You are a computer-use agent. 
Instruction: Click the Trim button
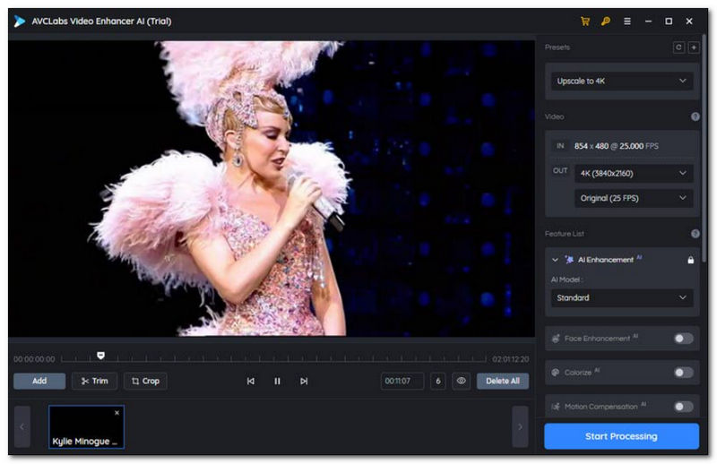click(94, 381)
